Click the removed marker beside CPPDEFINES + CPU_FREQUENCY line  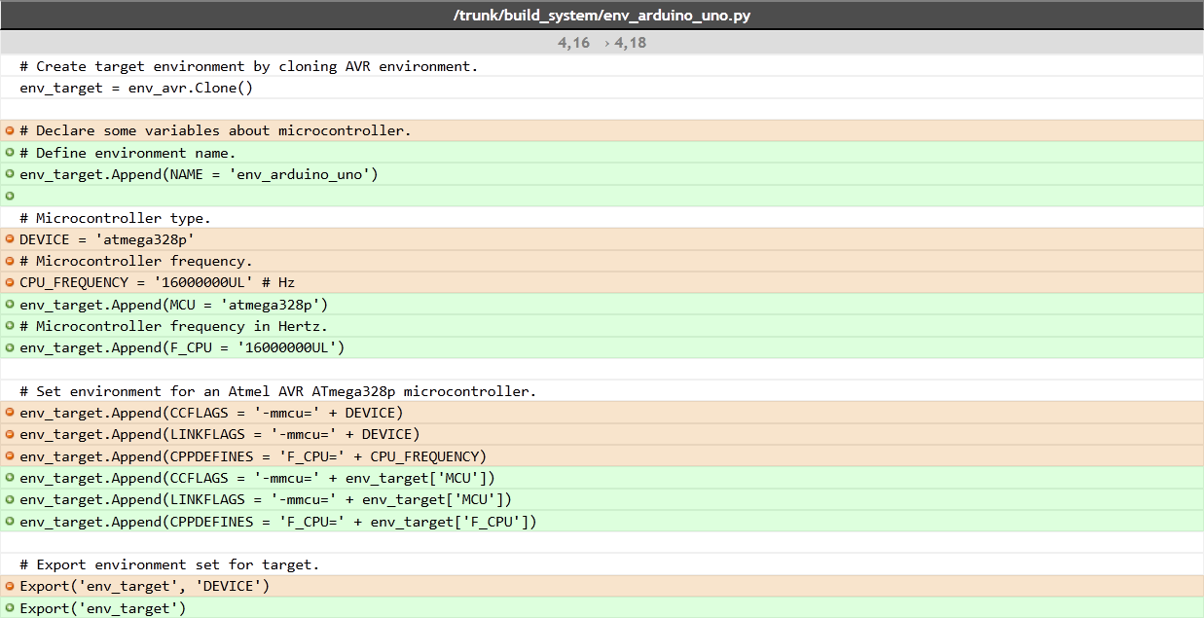pos(9,456)
